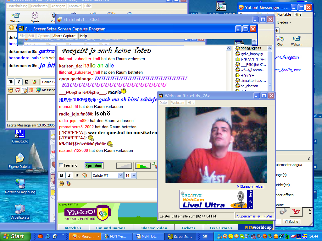
Task: Open the Fun and Games tab
Action: pos(110,228)
